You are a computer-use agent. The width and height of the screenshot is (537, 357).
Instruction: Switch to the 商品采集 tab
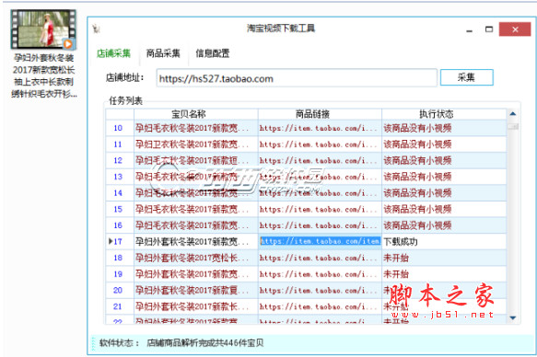(x=163, y=53)
